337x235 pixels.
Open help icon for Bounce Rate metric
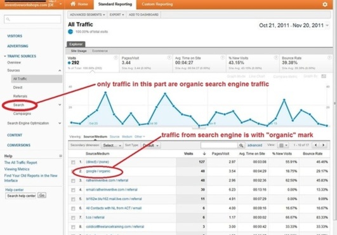[329, 58]
